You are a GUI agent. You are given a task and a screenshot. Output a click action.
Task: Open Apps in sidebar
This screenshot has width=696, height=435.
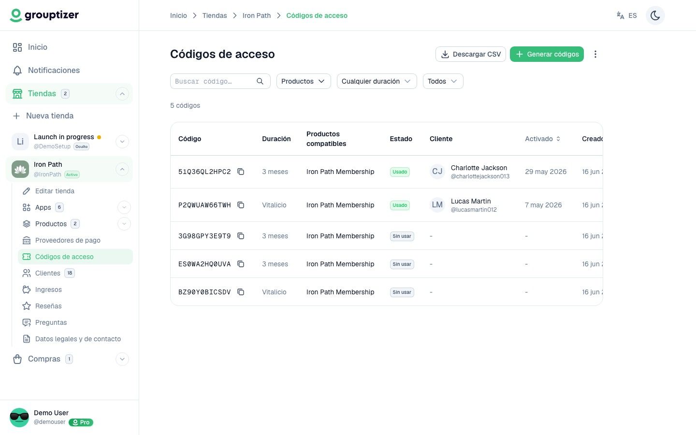pyautogui.click(x=43, y=207)
